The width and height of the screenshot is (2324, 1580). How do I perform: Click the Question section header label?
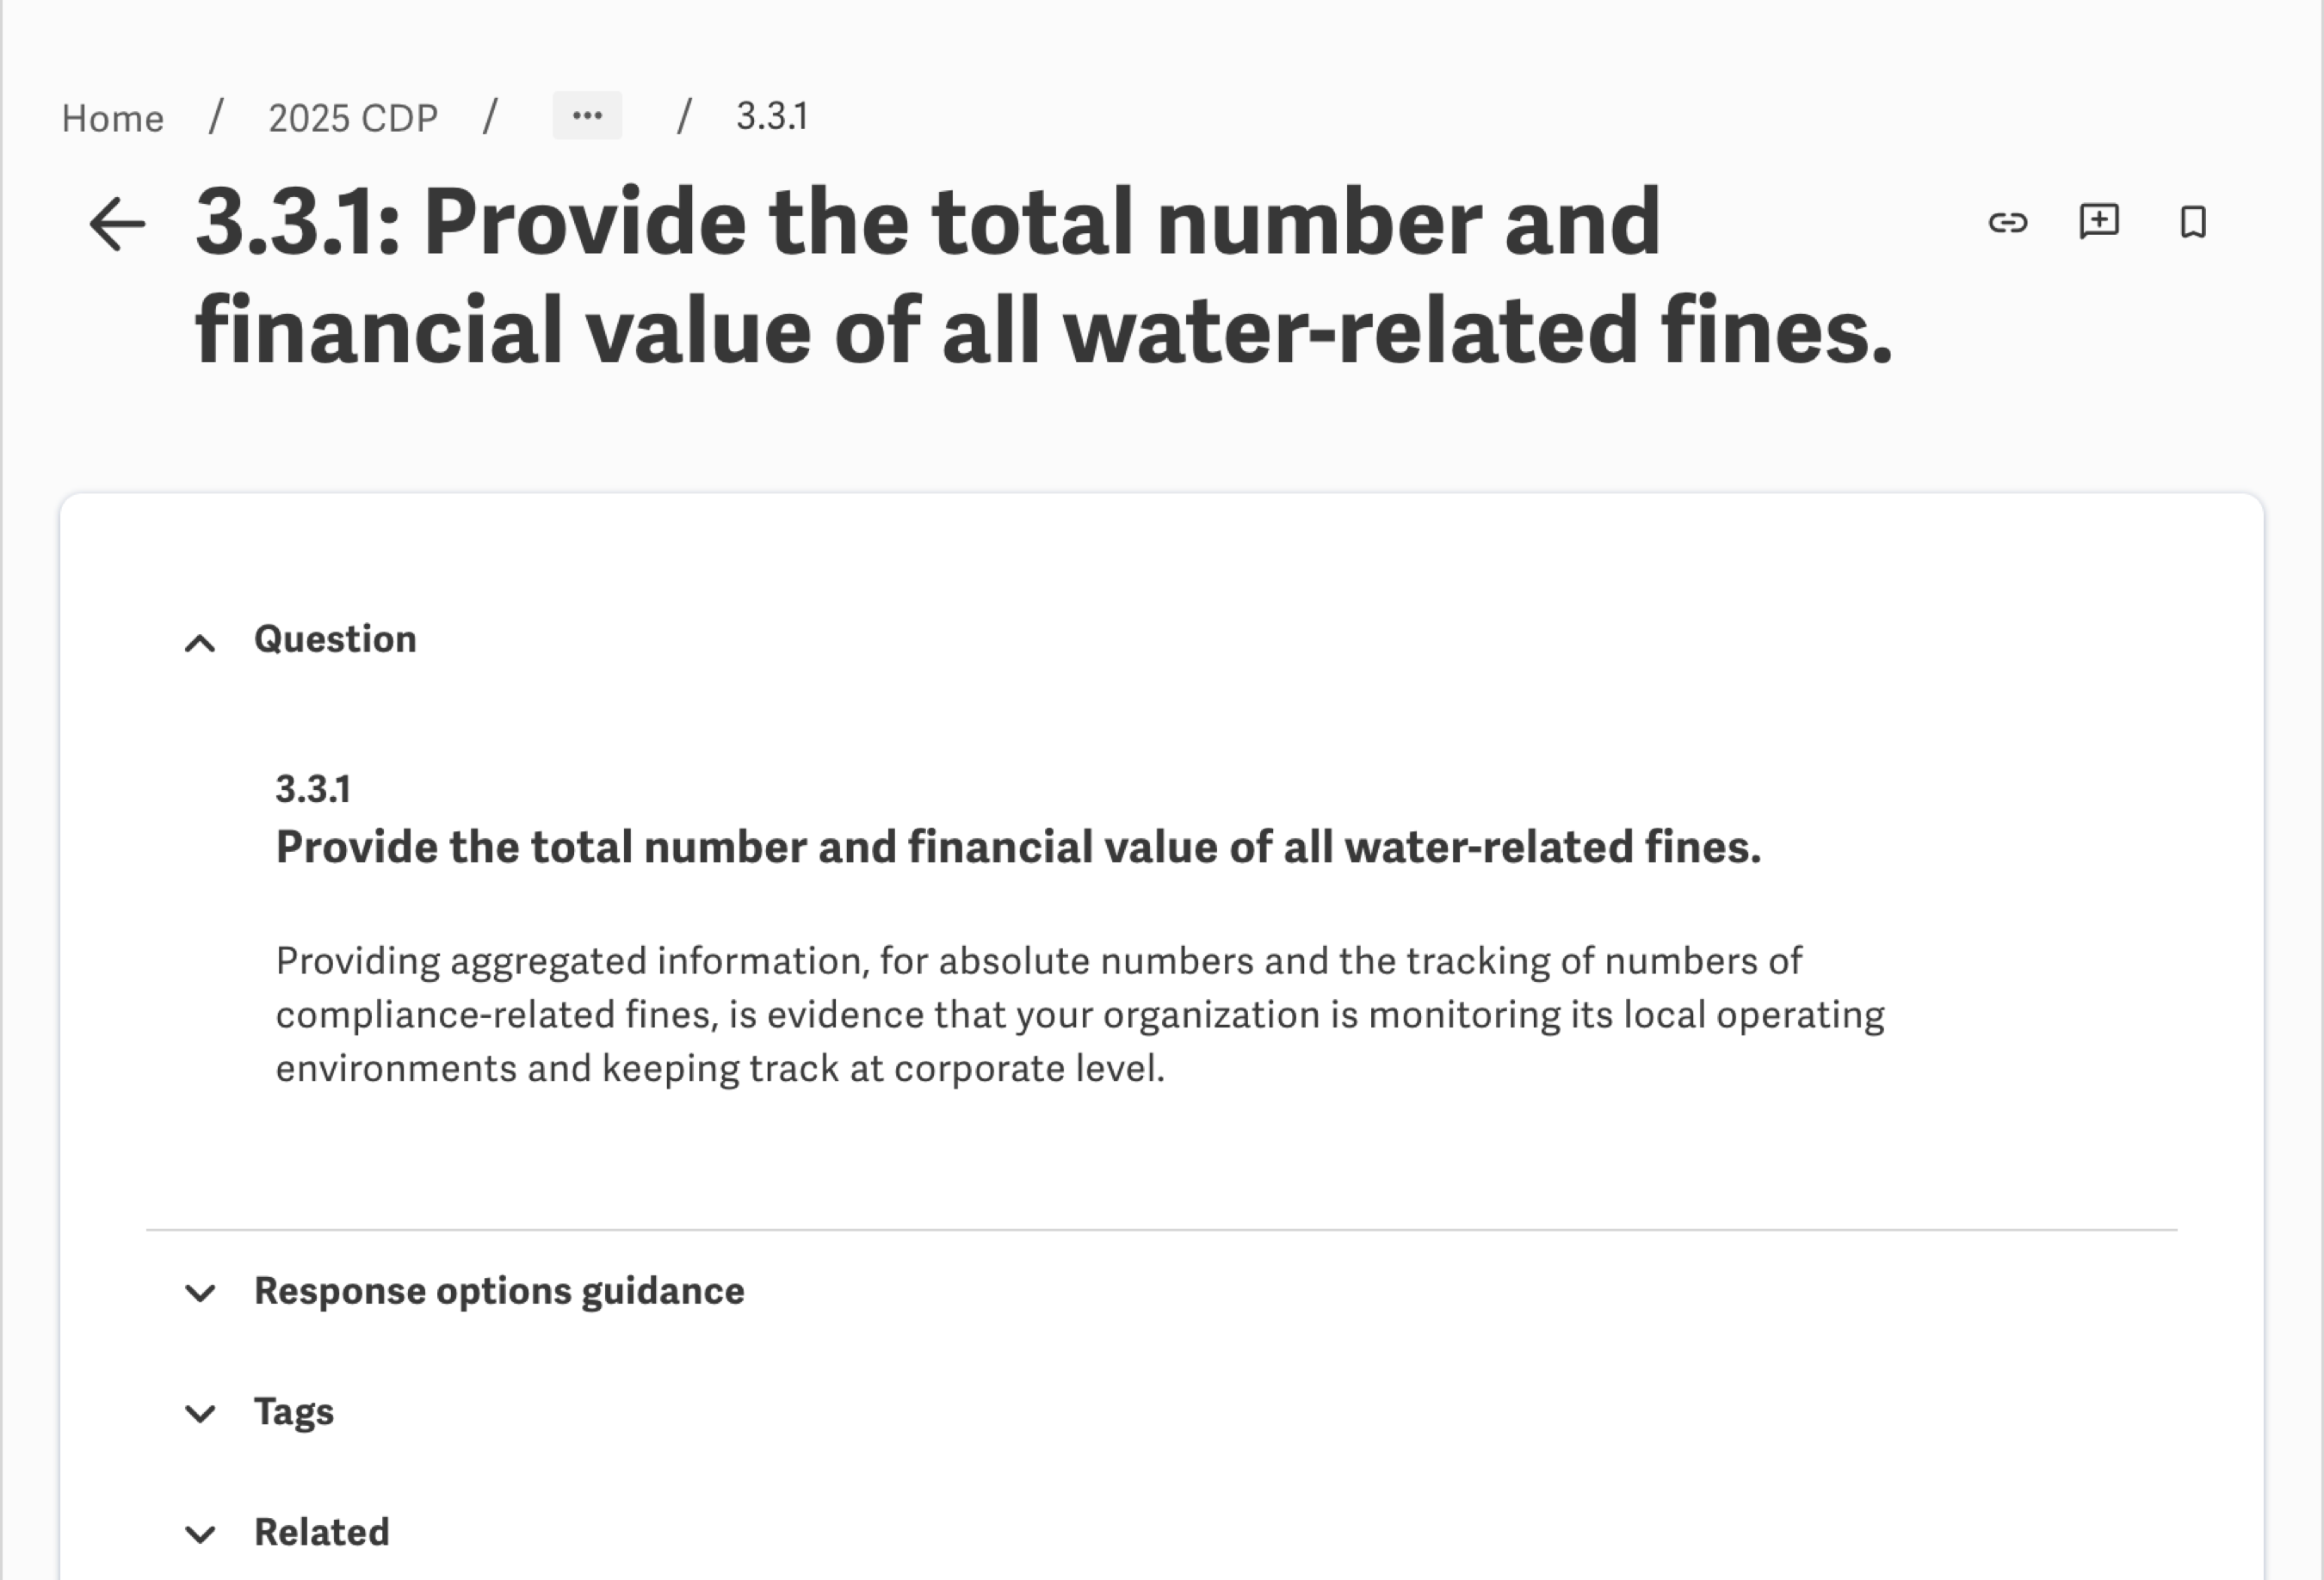[335, 639]
